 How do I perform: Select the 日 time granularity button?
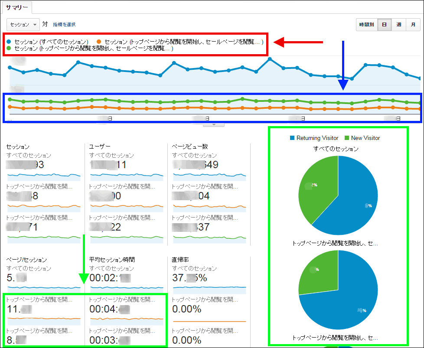pos(384,25)
